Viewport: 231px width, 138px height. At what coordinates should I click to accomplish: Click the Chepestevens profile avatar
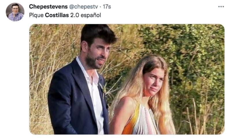[x=15, y=12]
